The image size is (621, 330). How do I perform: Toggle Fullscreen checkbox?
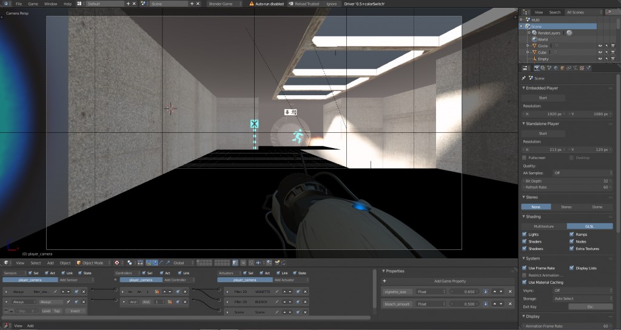pos(525,158)
